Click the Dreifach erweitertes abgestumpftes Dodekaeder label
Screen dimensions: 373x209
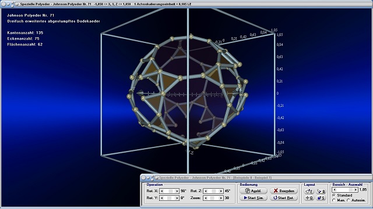(x=54, y=21)
